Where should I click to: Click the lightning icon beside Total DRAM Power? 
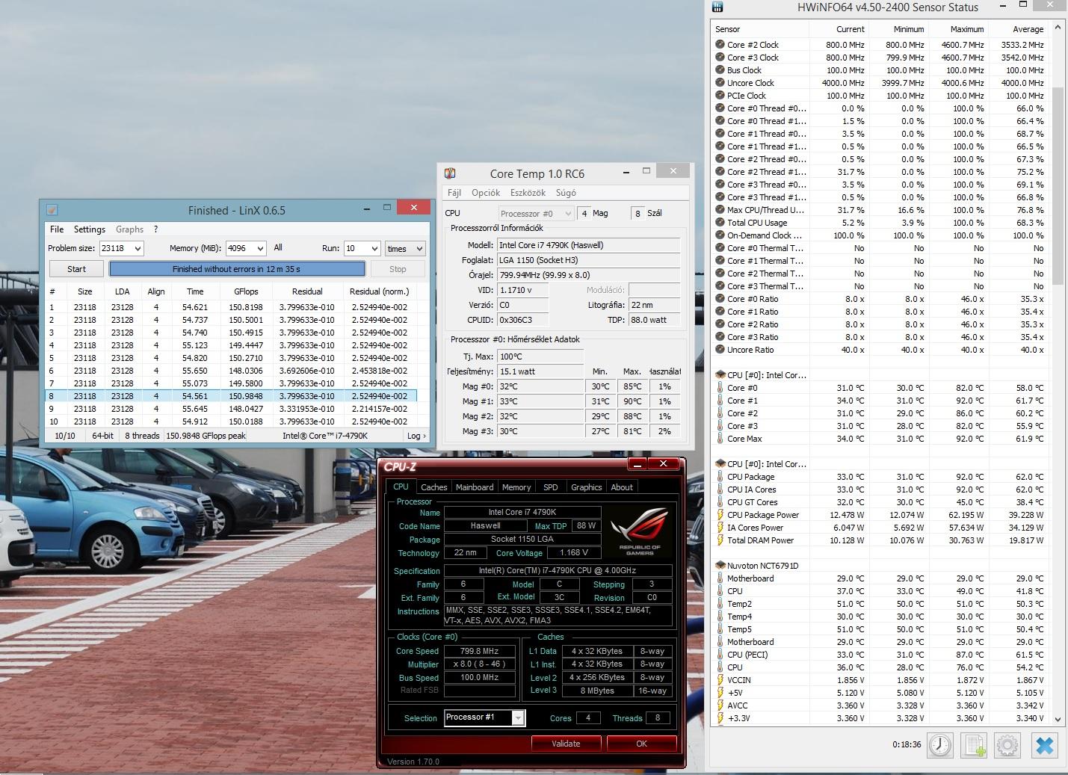tap(720, 540)
